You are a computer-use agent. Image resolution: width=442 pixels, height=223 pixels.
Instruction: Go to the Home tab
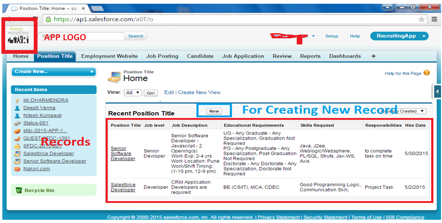[21, 56]
